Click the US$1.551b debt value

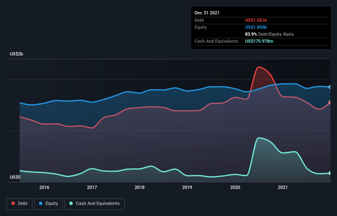256,20
